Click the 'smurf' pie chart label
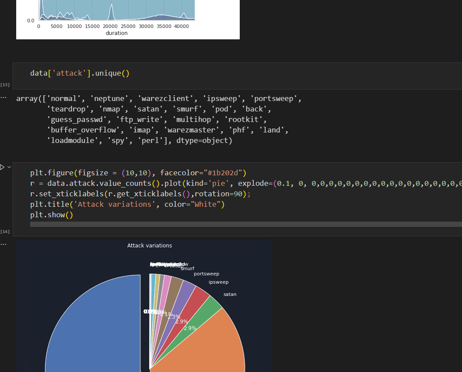This screenshot has width=462, height=372. pos(188,268)
